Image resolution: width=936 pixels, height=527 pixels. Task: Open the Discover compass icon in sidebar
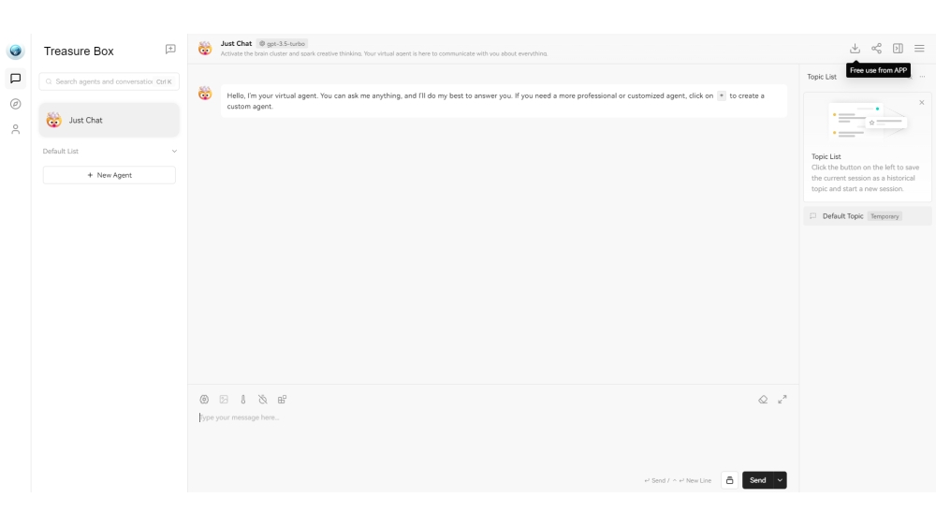15,104
